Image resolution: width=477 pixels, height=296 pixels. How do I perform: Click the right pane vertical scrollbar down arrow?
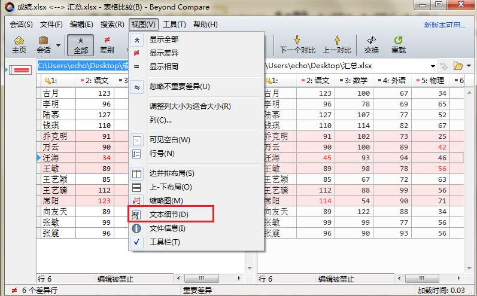tap(469, 268)
